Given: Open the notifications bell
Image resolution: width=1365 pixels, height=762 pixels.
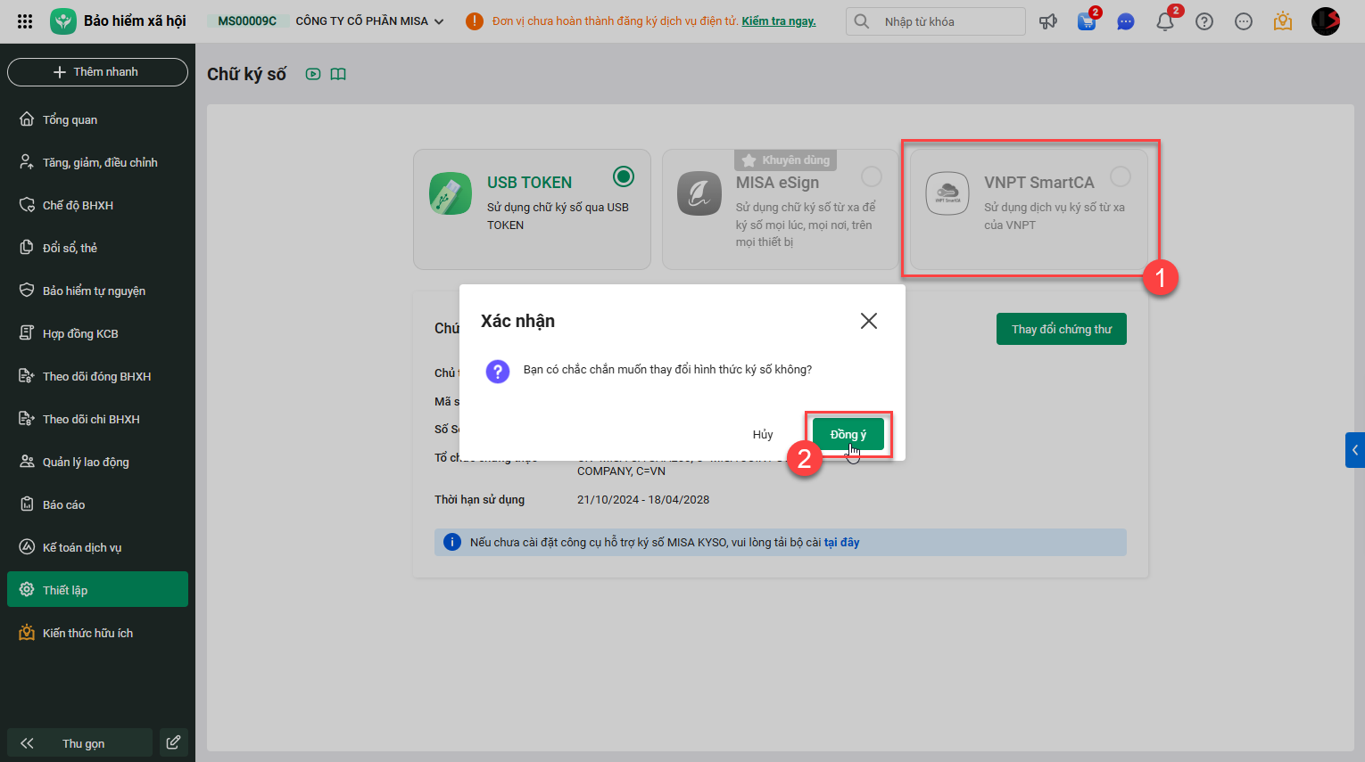Looking at the screenshot, I should point(1165,21).
